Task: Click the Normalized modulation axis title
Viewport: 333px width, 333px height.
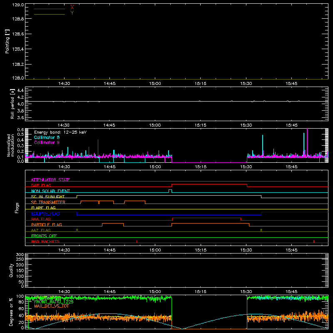Action: click(x=11, y=145)
